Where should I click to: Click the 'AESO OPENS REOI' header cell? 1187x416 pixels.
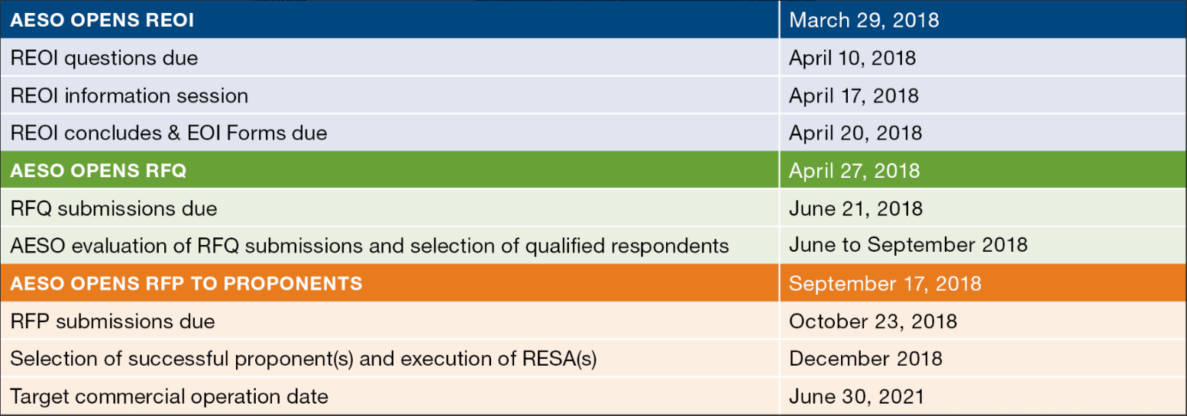(102, 20)
